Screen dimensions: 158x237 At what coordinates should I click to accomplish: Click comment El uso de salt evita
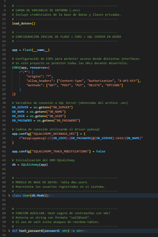pyautogui.click(x=56, y=222)
